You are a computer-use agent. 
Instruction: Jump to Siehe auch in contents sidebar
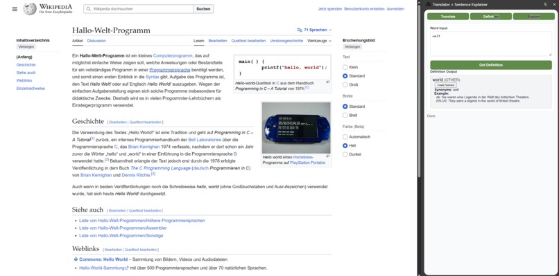(26, 73)
